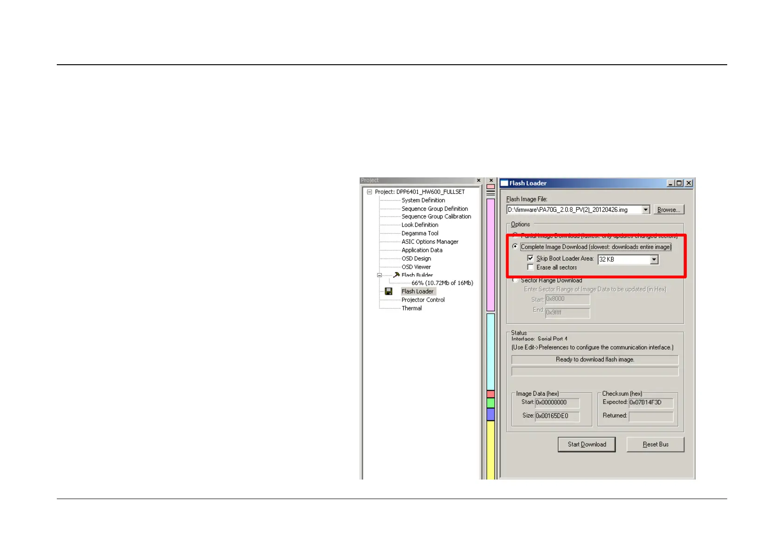Screen dimensions: 784x554
Task: Click the Reset Bus button
Action: pos(656,445)
